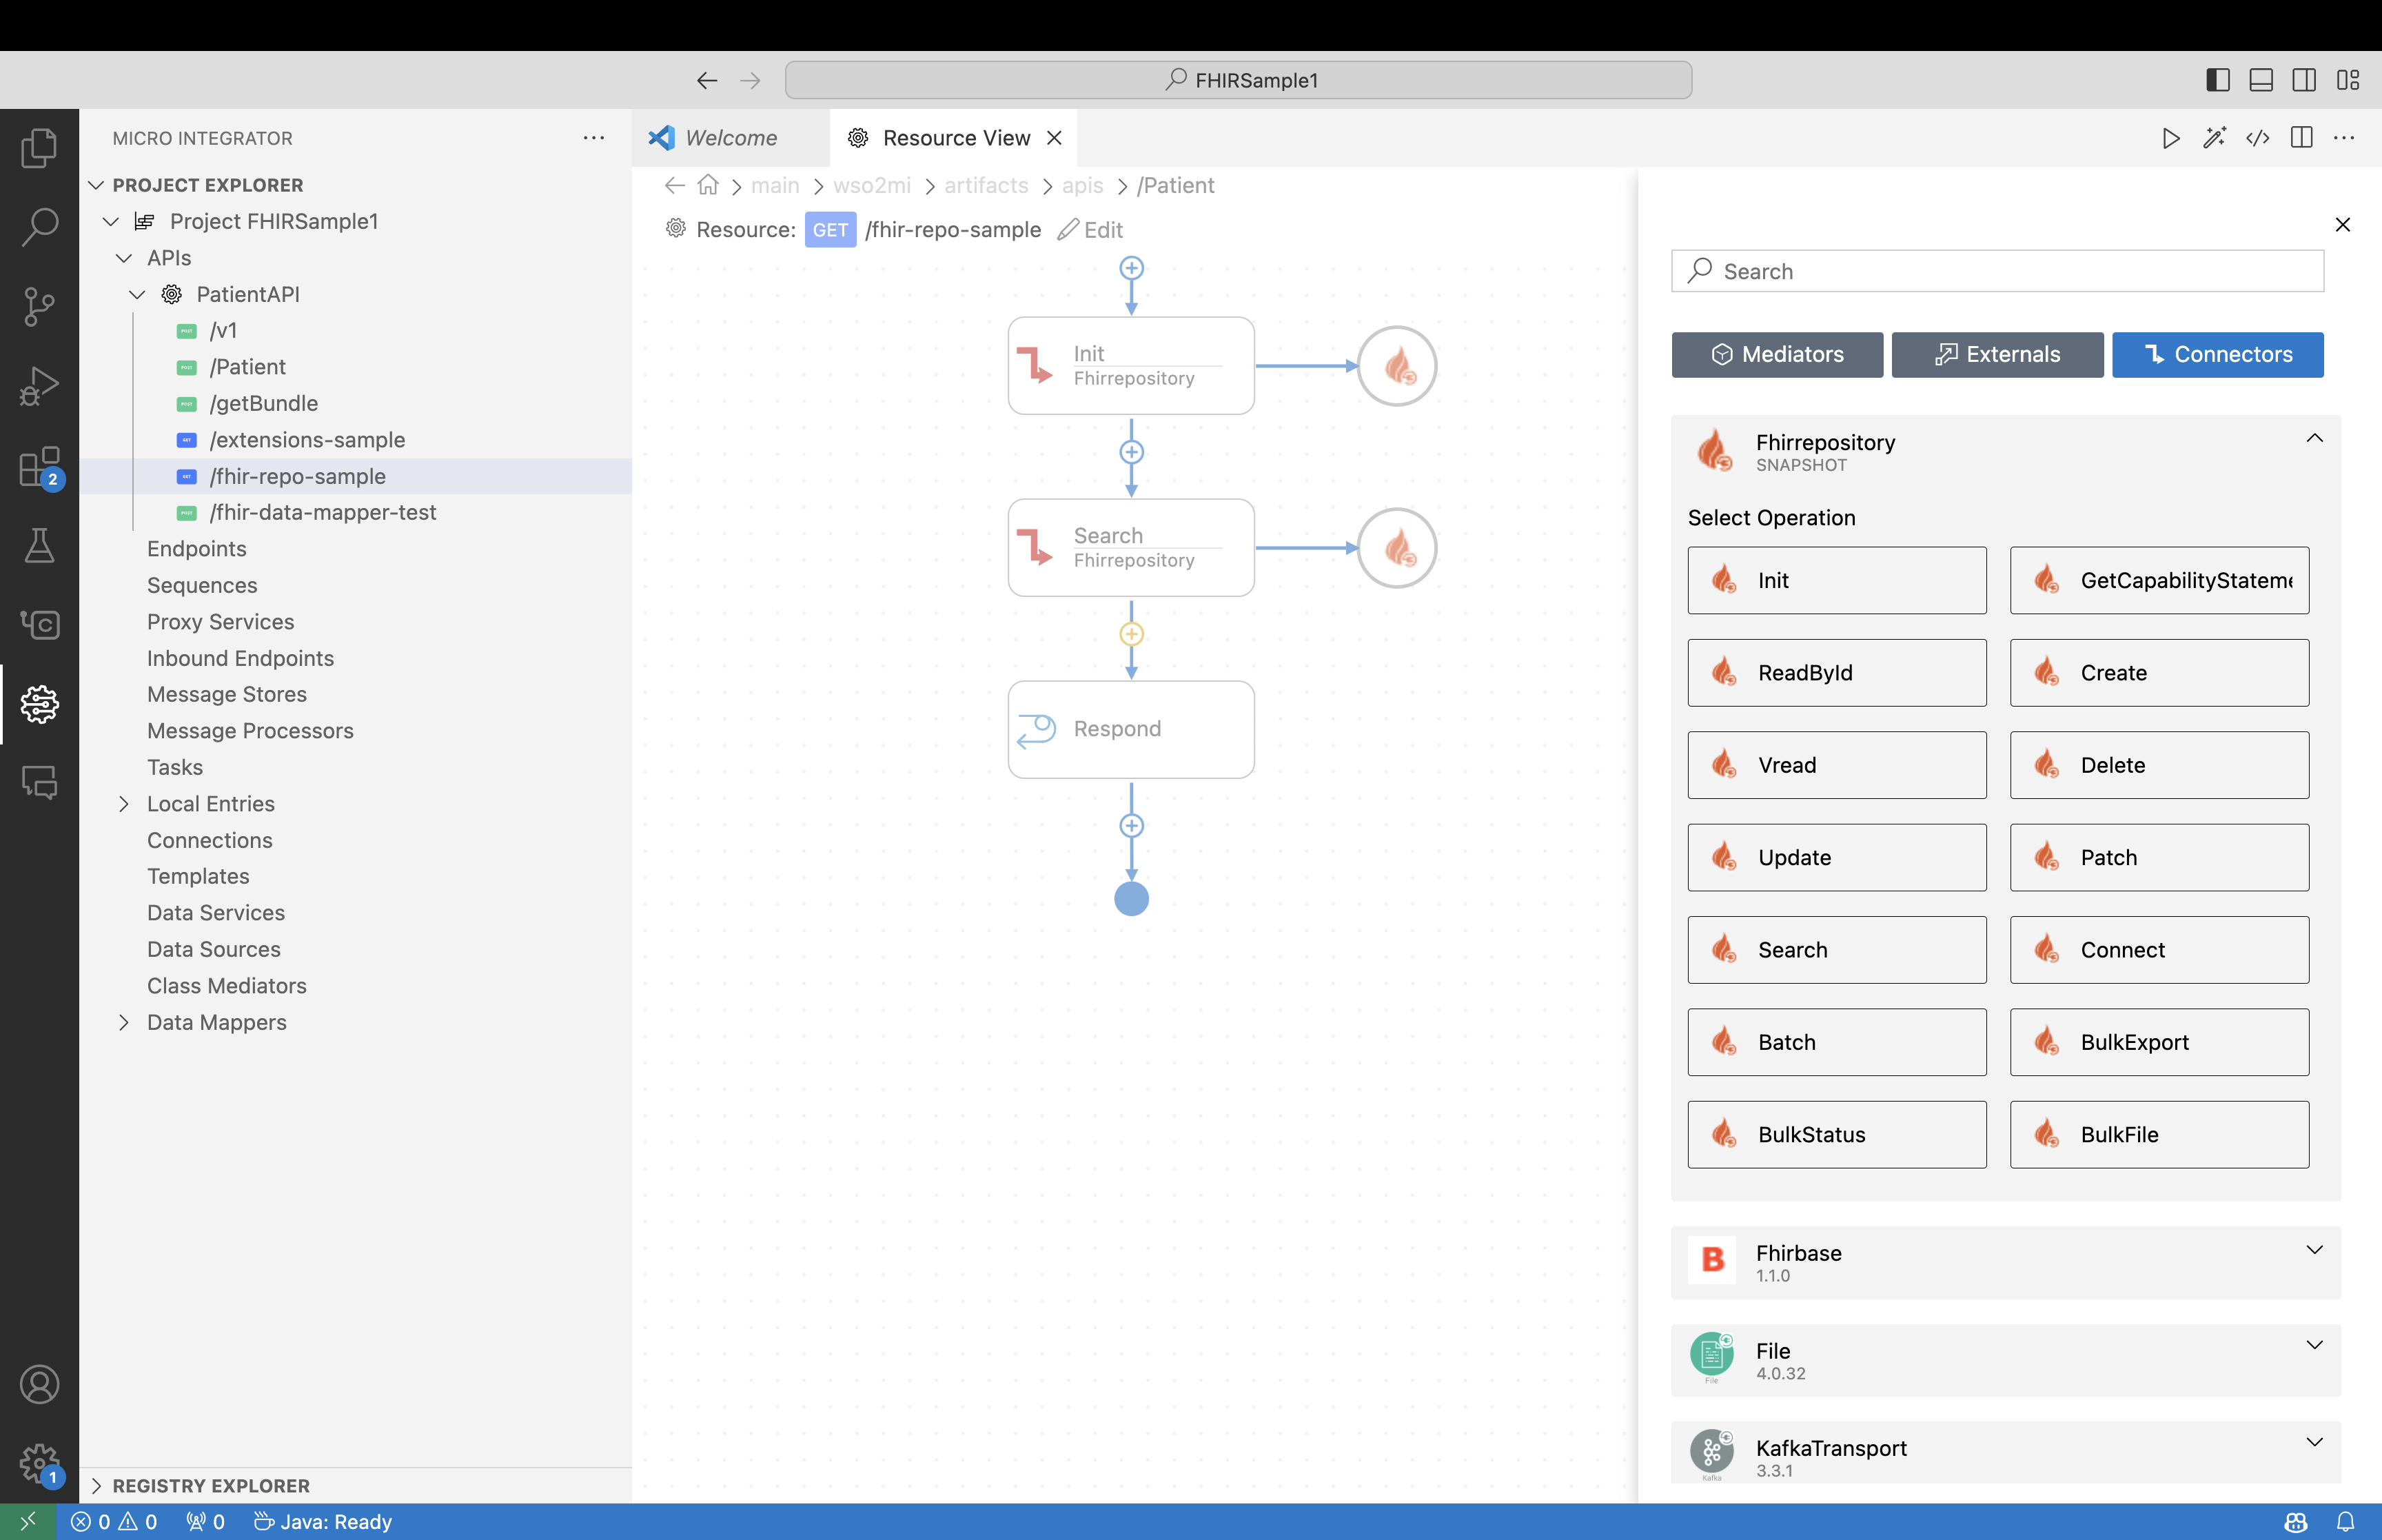Click the Fhirrepository connection circle next to Init
Viewport: 2382px width, 1540px height.
[x=1396, y=366]
